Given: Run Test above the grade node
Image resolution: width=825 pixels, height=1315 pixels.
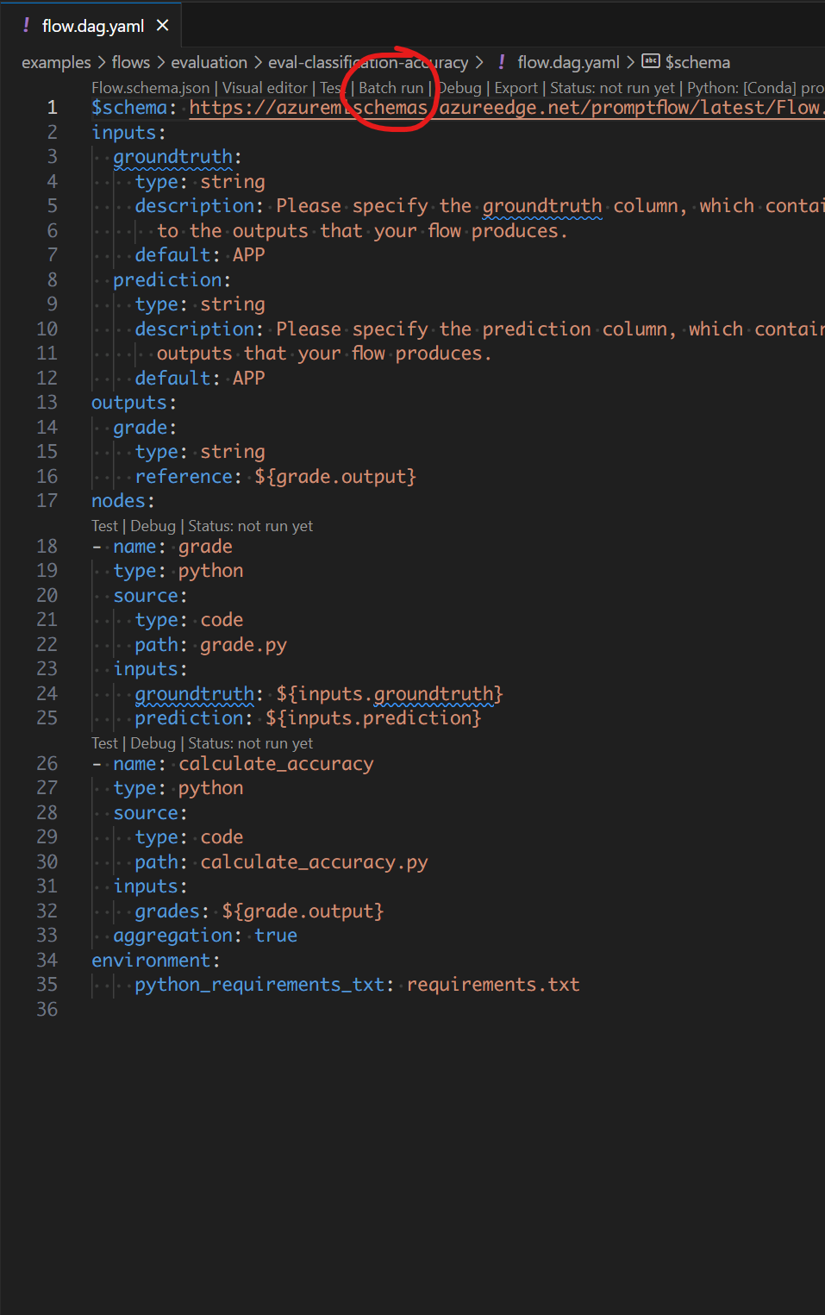Looking at the screenshot, I should pyautogui.click(x=104, y=526).
